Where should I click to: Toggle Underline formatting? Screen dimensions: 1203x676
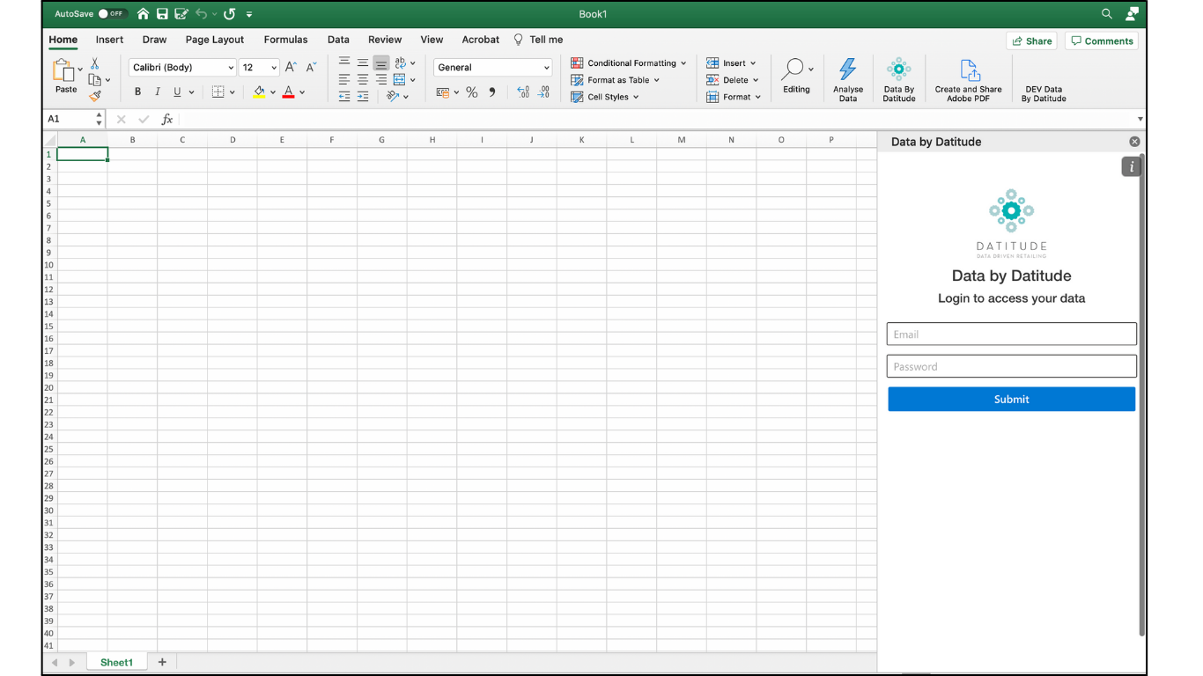coord(177,92)
